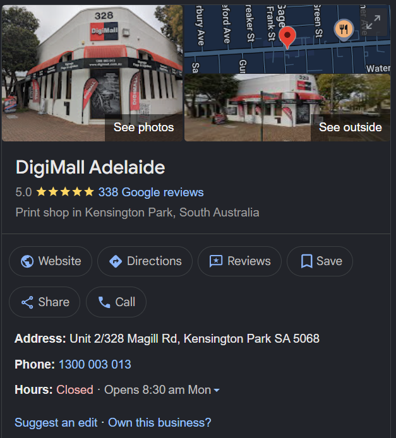Open the Suggest an edit link

56,423
